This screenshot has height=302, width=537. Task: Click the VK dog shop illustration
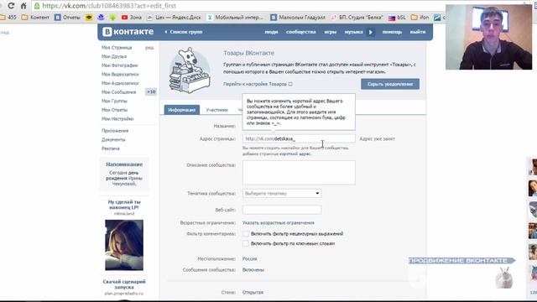pyautogui.click(x=190, y=70)
